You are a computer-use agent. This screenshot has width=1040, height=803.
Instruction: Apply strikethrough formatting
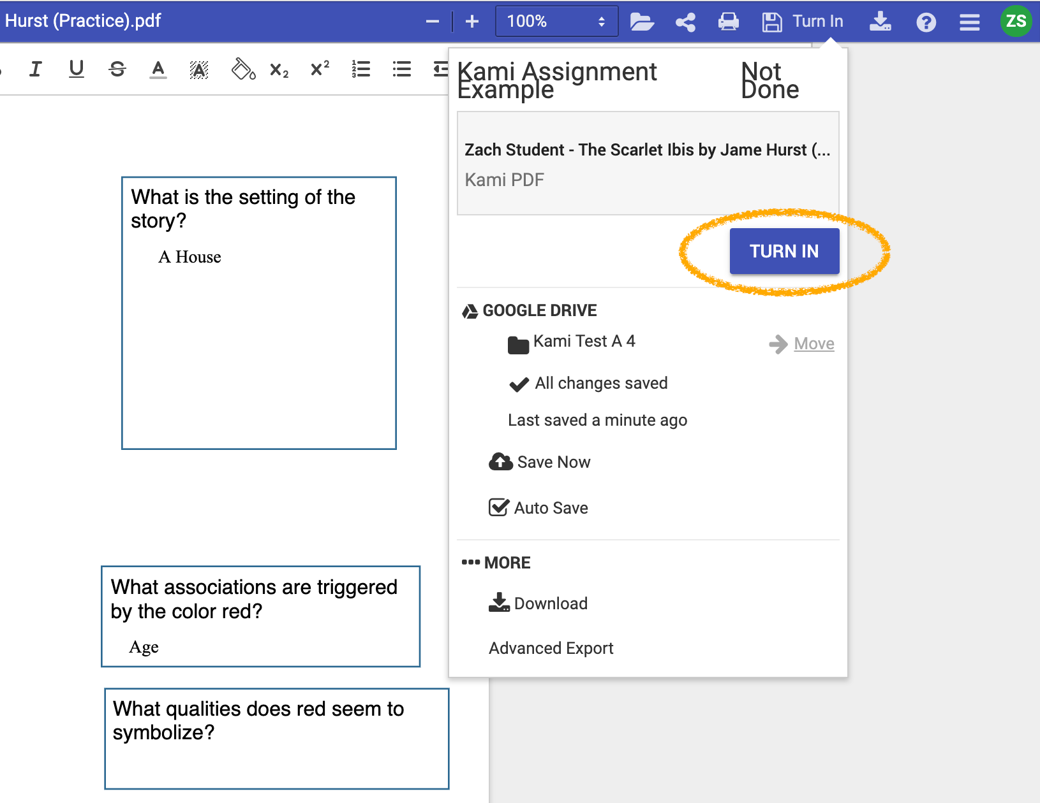click(117, 69)
